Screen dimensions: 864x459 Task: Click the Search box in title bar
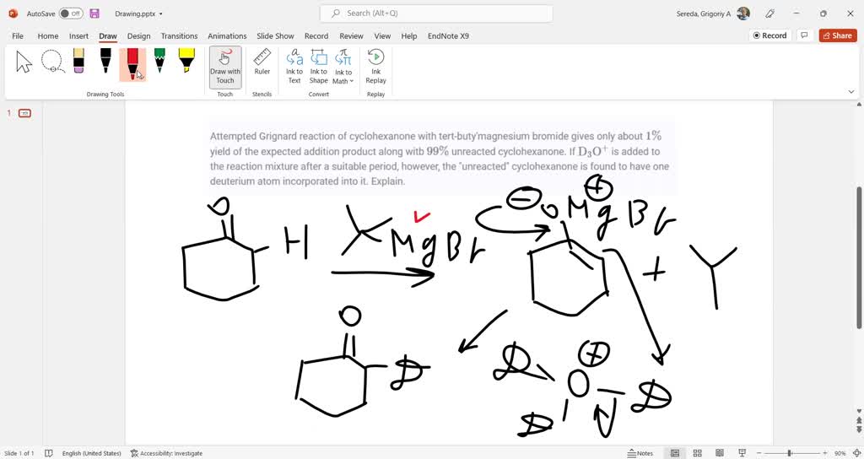436,13
